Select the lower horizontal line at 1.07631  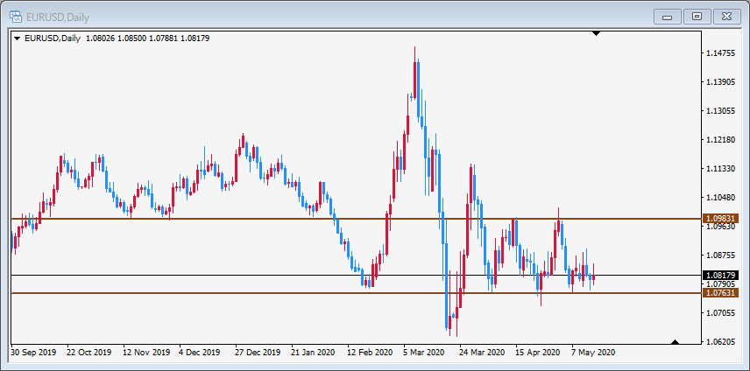point(356,293)
